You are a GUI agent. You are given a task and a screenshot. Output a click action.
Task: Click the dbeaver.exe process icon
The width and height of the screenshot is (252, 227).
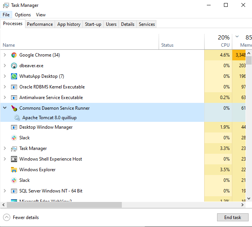tap(14, 66)
